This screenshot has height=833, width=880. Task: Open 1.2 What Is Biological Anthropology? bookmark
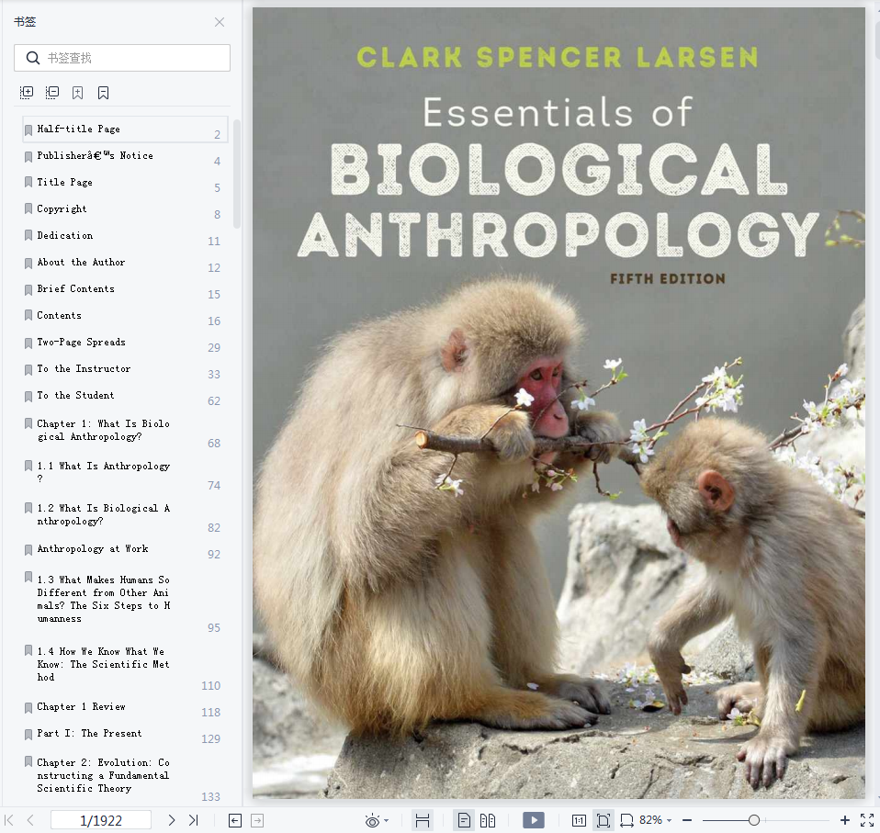pyautogui.click(x=125, y=515)
